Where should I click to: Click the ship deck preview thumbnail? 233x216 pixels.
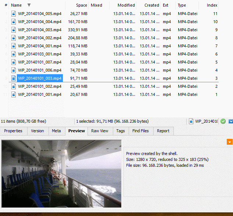click(x=61, y=173)
